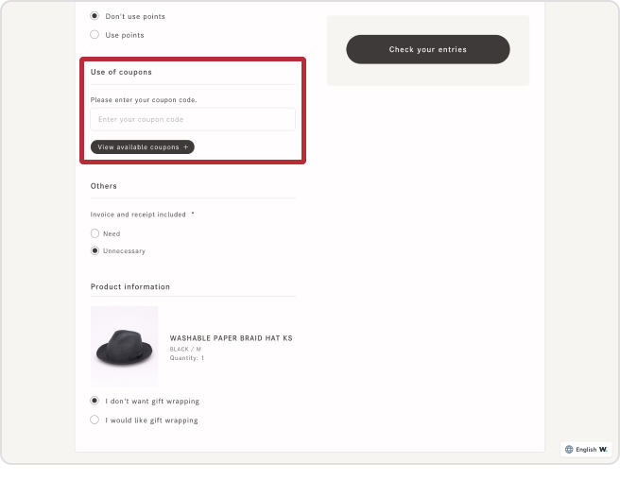This screenshot has width=620, height=480.
Task: Click the "Others" section heading
Action: tap(104, 186)
